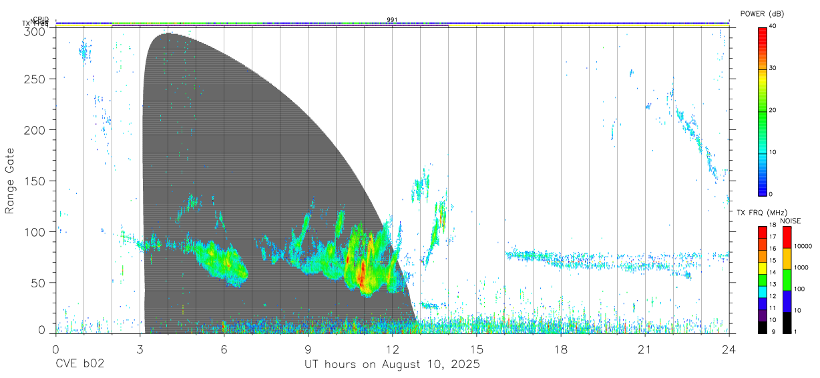This screenshot has height=378, width=820.
Task: Select the red 17–18 MHz TX FRQ swatch
Action: [x=762, y=231]
